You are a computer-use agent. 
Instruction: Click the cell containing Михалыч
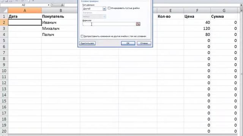[x=61, y=28]
